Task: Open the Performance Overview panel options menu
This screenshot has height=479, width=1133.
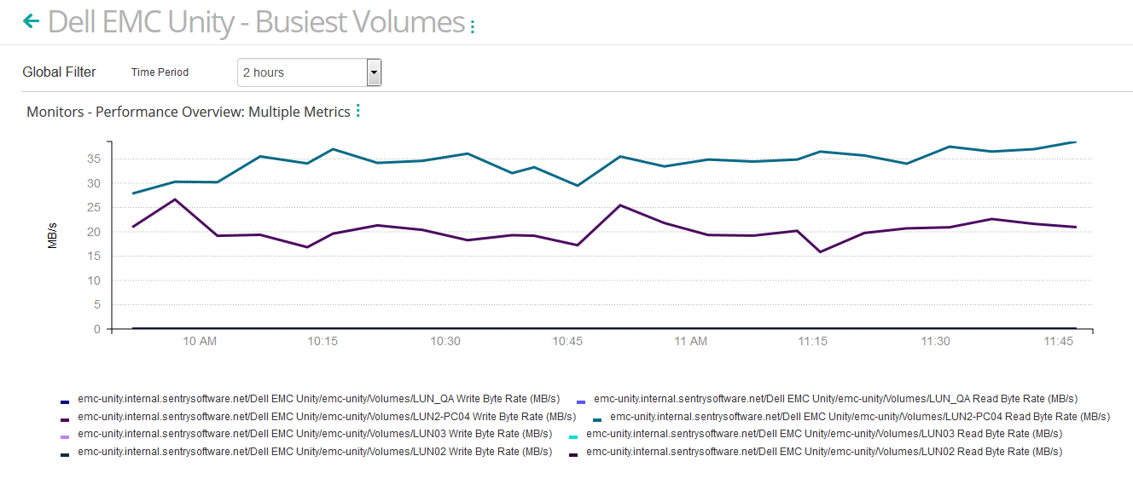Action: pos(357,111)
